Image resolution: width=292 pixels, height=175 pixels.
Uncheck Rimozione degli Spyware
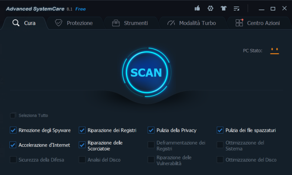[13, 130]
